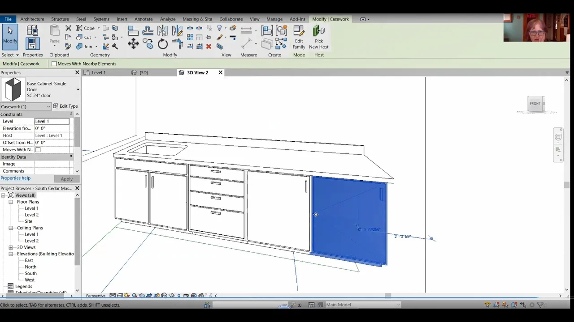The height and width of the screenshot is (322, 574).
Task: Toggle Moves With N... property checkbox
Action: [38, 150]
